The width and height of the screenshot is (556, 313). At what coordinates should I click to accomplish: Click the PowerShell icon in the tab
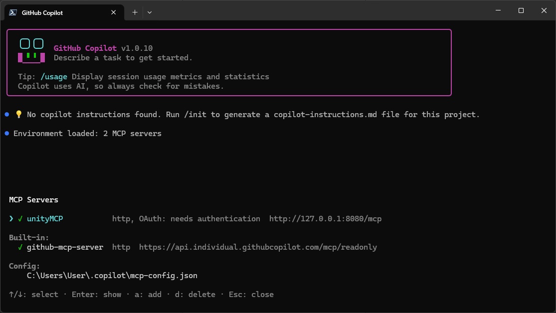(12, 12)
